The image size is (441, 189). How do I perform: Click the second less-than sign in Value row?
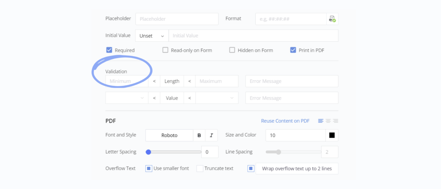[x=190, y=98]
